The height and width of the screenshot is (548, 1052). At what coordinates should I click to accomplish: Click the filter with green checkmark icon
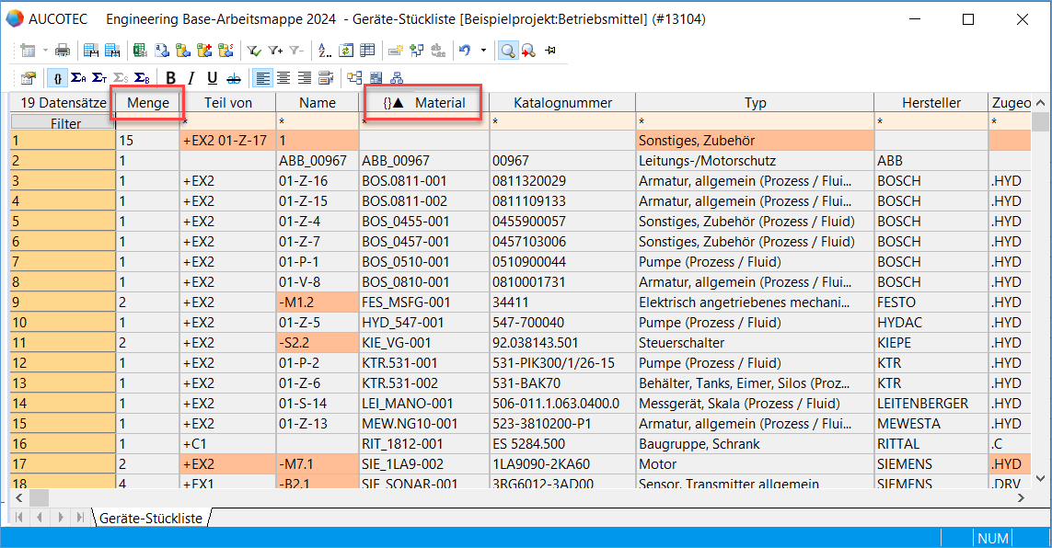[253, 51]
